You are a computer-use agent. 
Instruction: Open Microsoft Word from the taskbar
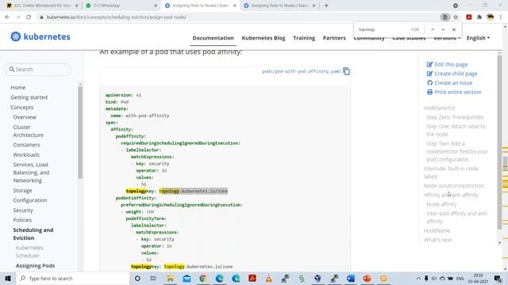coord(351,278)
